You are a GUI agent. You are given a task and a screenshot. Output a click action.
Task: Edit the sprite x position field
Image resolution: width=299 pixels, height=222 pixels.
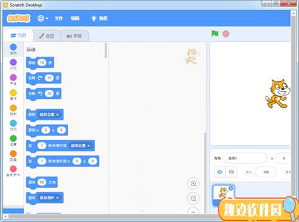click(283, 158)
